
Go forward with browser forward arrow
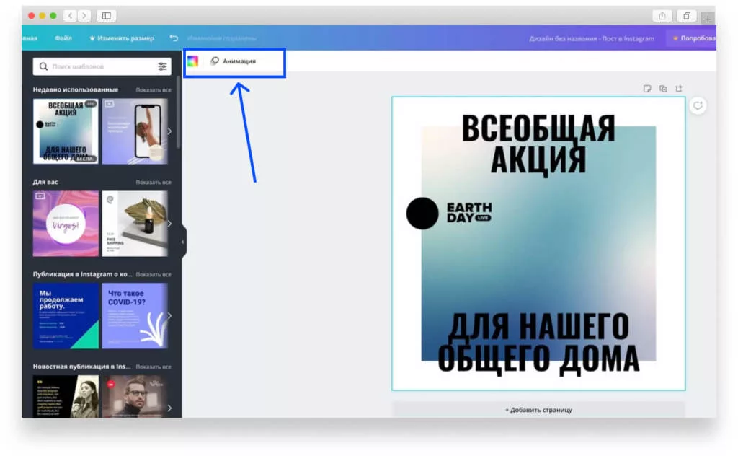pos(84,16)
